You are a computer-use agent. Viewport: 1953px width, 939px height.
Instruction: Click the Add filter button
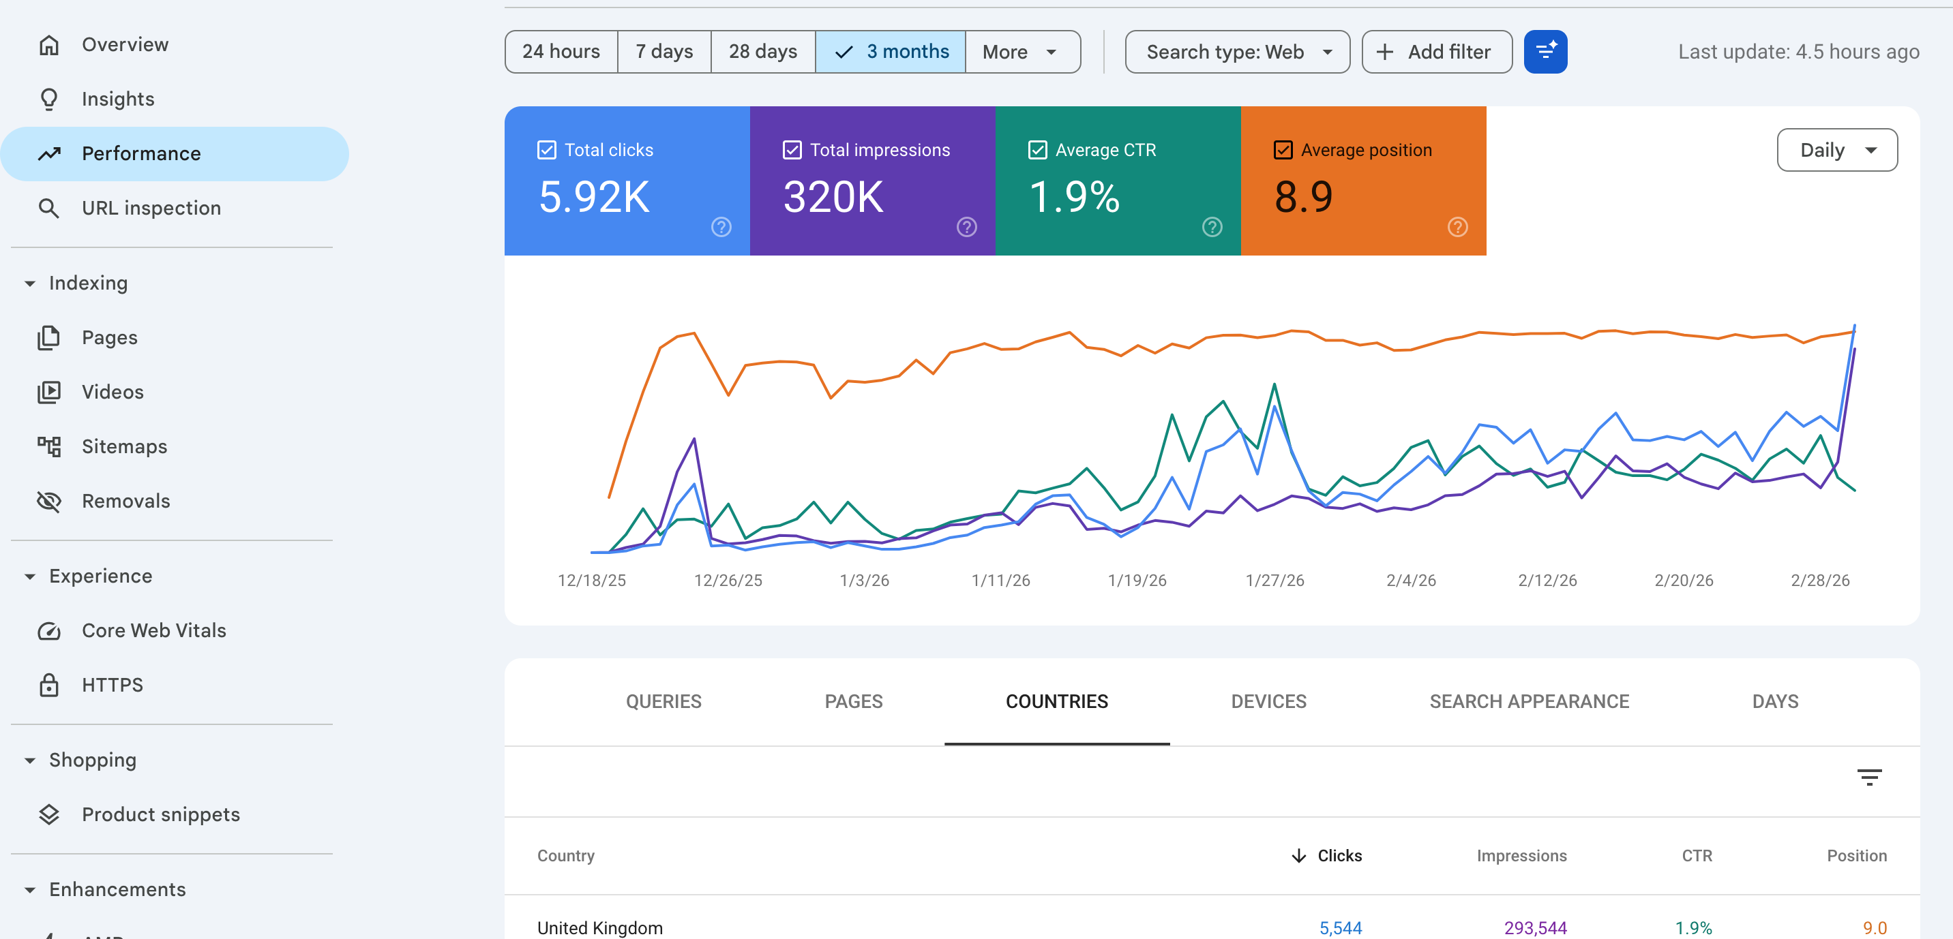(1436, 52)
